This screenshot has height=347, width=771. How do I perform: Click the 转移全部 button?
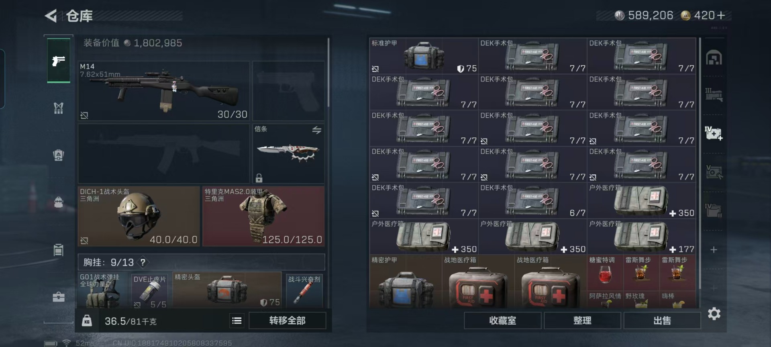click(x=287, y=320)
